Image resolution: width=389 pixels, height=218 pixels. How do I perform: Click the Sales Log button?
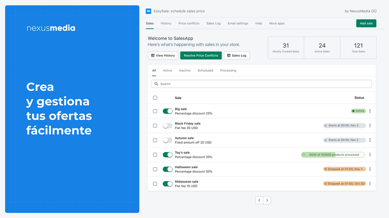tap(237, 55)
